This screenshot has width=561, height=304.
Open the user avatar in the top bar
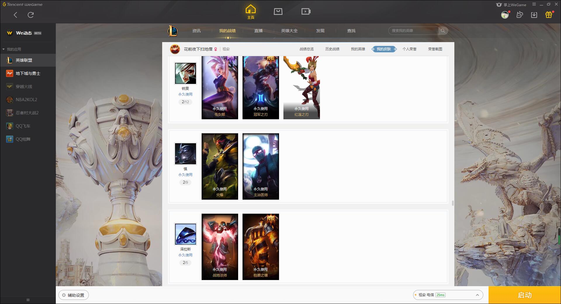(505, 15)
